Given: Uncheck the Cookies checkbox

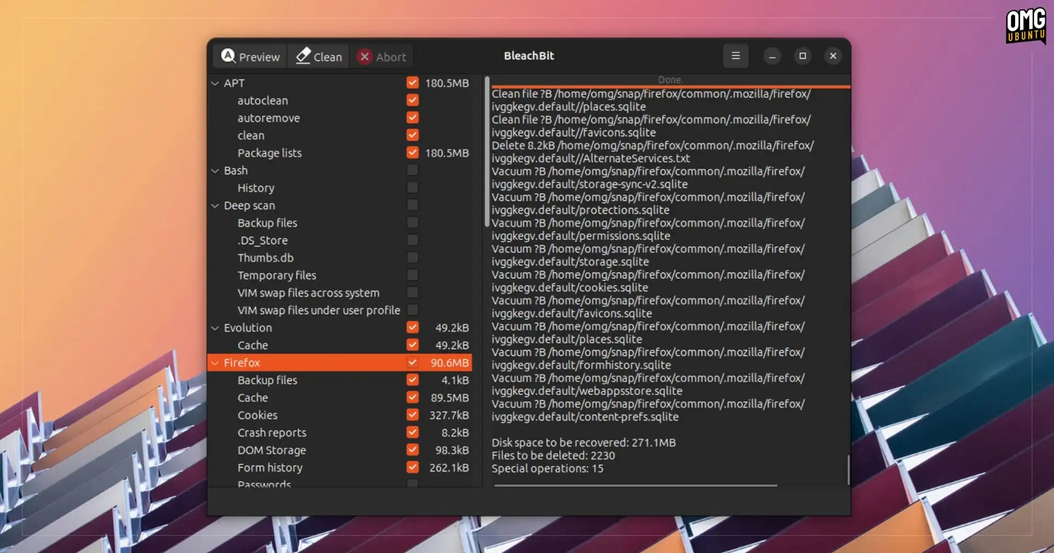Looking at the screenshot, I should pos(412,415).
